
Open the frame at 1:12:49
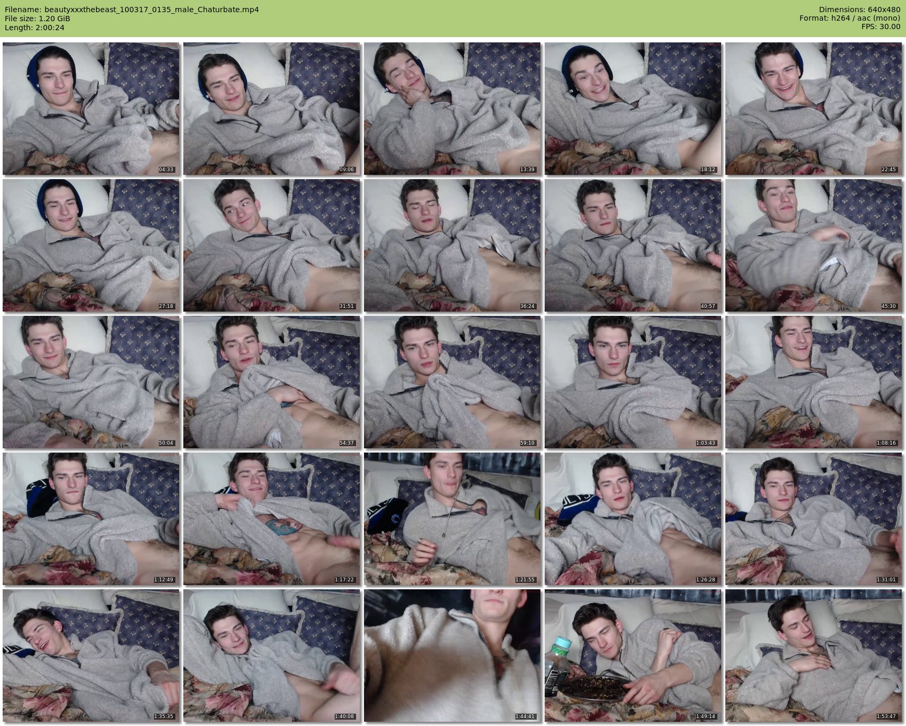(91, 519)
